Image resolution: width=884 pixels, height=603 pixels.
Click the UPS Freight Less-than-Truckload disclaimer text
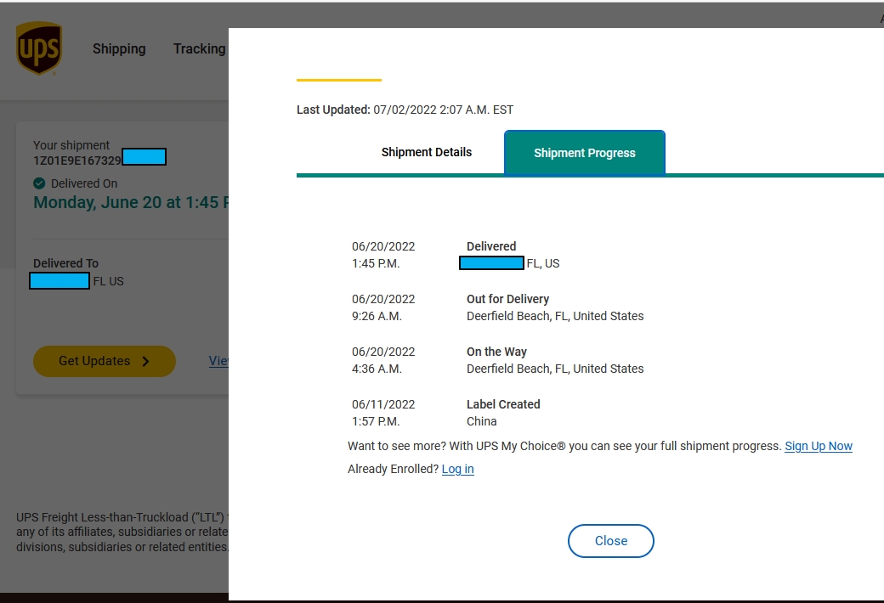click(122, 532)
